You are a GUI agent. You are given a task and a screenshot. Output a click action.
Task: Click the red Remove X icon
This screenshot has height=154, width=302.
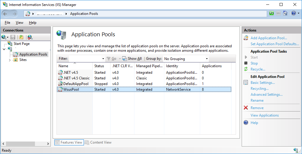click(246, 108)
